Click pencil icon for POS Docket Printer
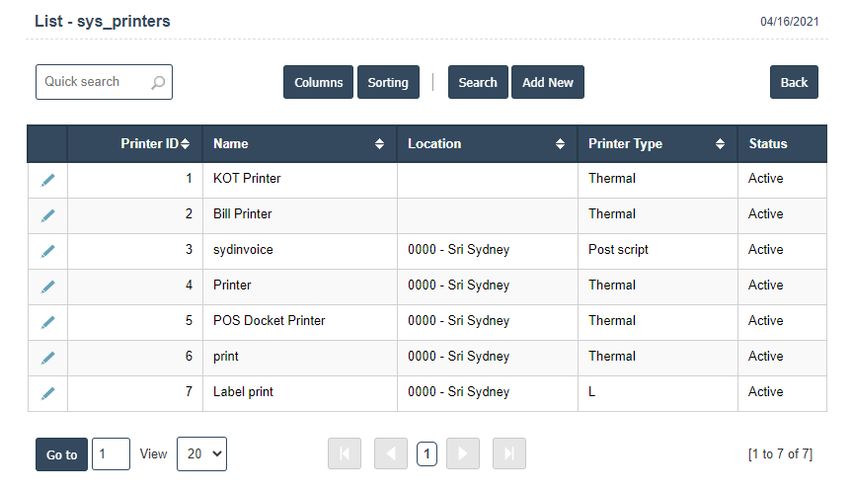The image size is (852, 492). tap(47, 322)
